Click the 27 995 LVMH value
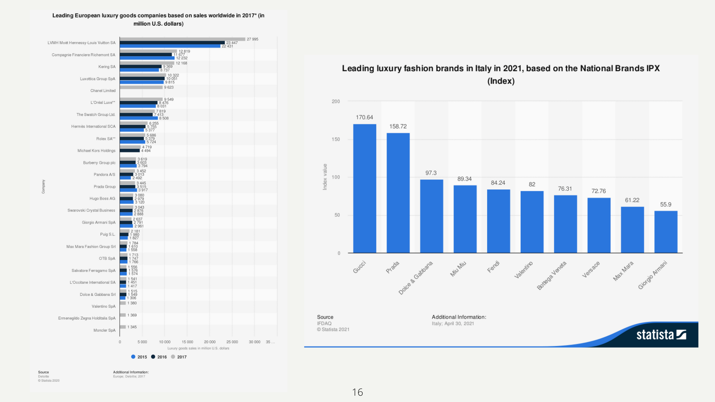Image resolution: width=715 pixels, height=402 pixels. [x=252, y=39]
